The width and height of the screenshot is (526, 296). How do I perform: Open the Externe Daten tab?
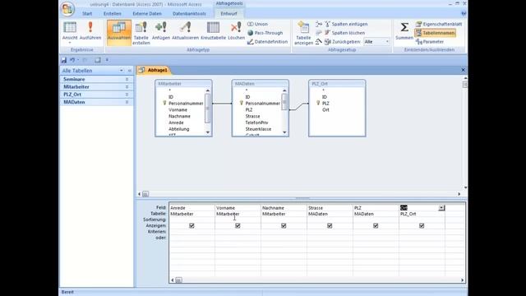click(147, 14)
